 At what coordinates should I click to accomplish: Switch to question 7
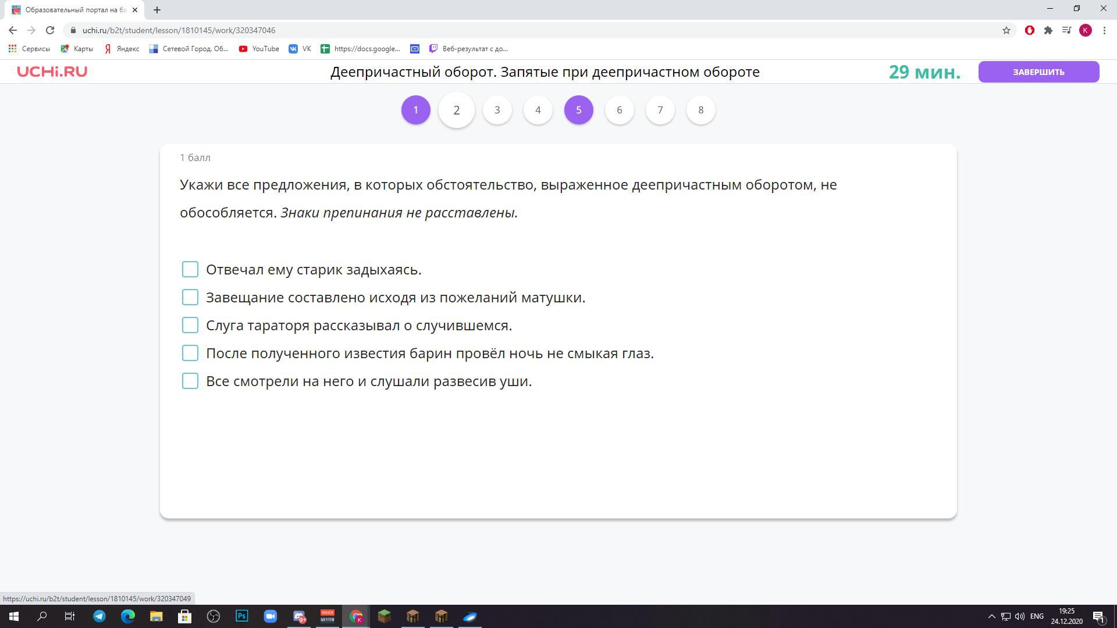coord(660,110)
